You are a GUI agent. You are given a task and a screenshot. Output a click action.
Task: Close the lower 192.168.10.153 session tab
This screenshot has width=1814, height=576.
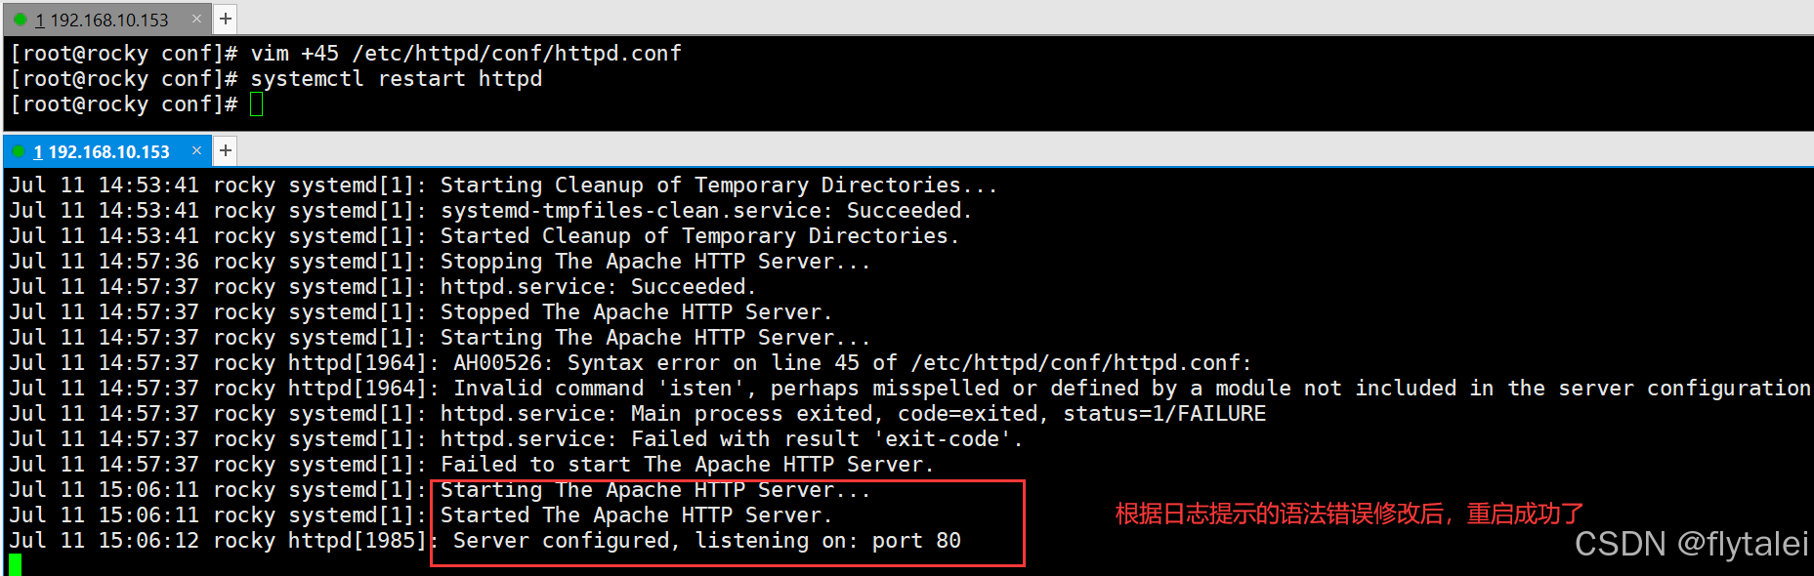(196, 150)
